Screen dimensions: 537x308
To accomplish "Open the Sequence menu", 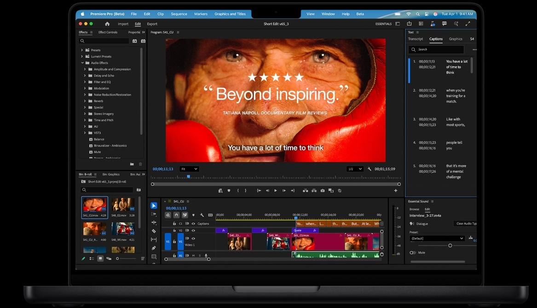I will [x=179, y=14].
